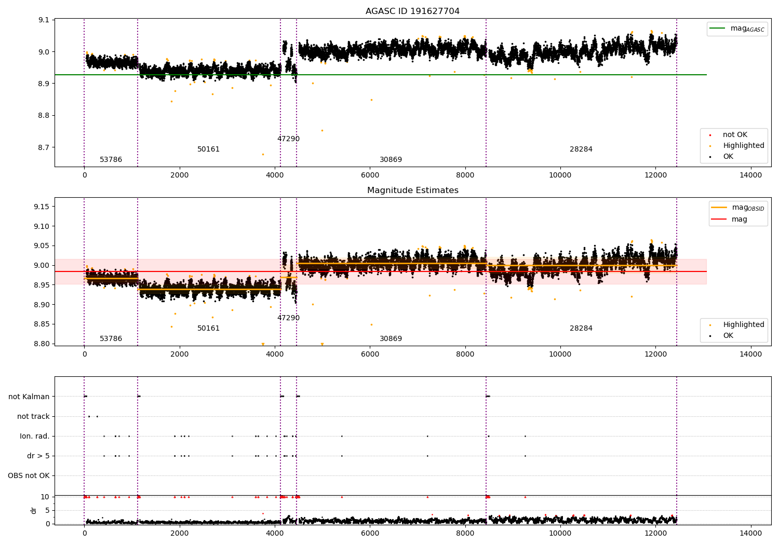Screen dimensions: 779x545
Task: Select the 'not OK' legend entry
Action: (735, 135)
